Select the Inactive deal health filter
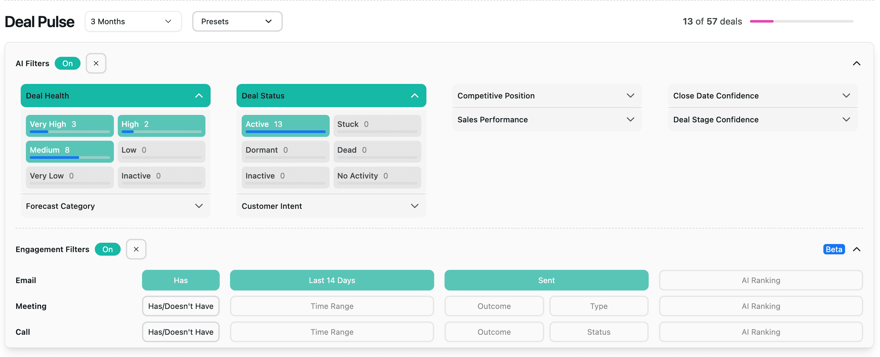880x357 pixels. 161,178
